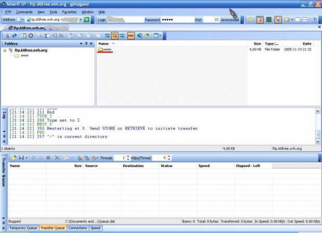Click the folder icon in the top toolbar
Viewport: 322px width, 233px height.
pyautogui.click(x=287, y=20)
